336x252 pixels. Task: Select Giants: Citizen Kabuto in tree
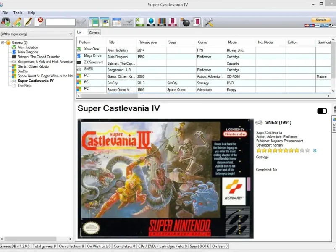[x=33, y=66]
